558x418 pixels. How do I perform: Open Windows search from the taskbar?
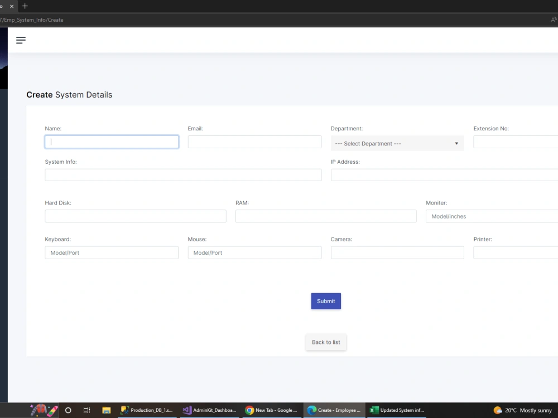[68, 410]
